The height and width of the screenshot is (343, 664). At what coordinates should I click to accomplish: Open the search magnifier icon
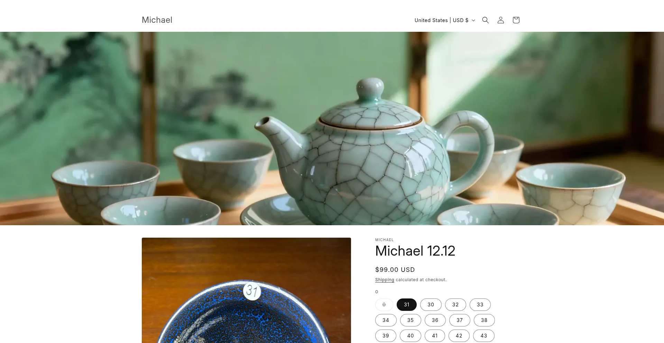click(x=485, y=20)
